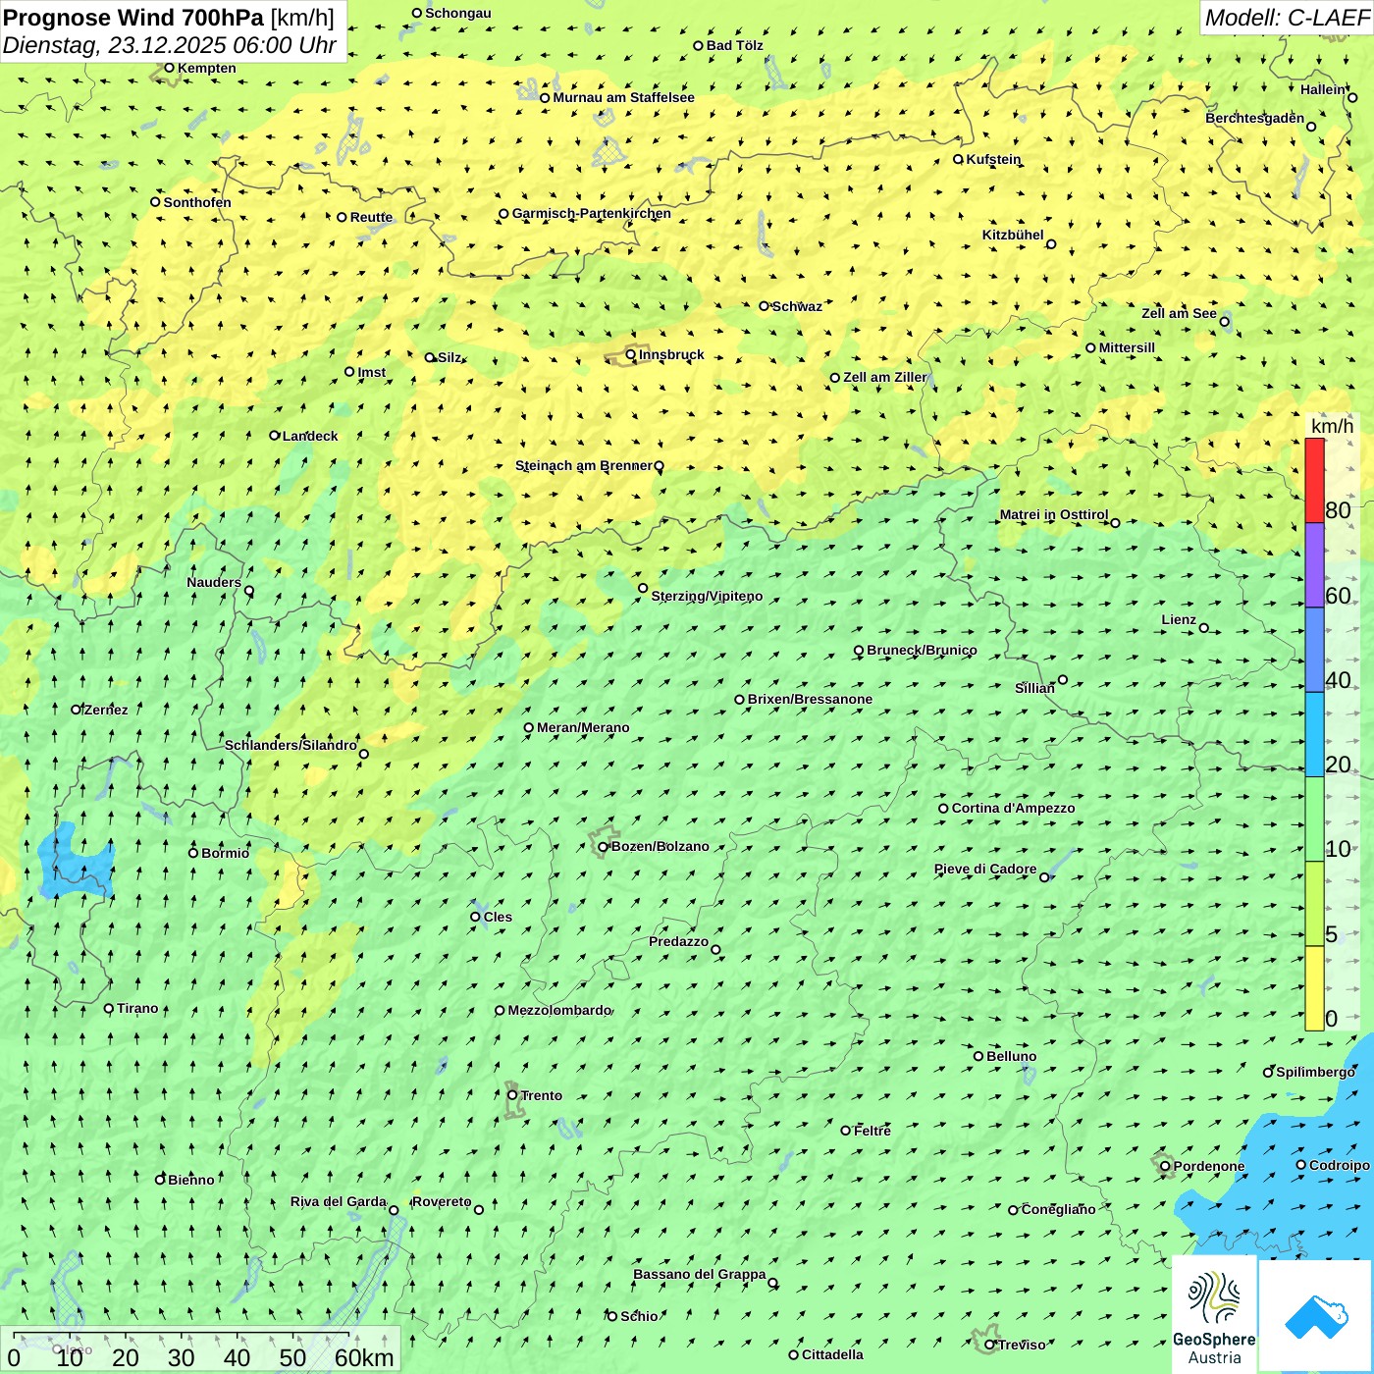This screenshot has height=1374, width=1374.
Task: Click the Pieve di Cadore label
Action: click(x=985, y=869)
